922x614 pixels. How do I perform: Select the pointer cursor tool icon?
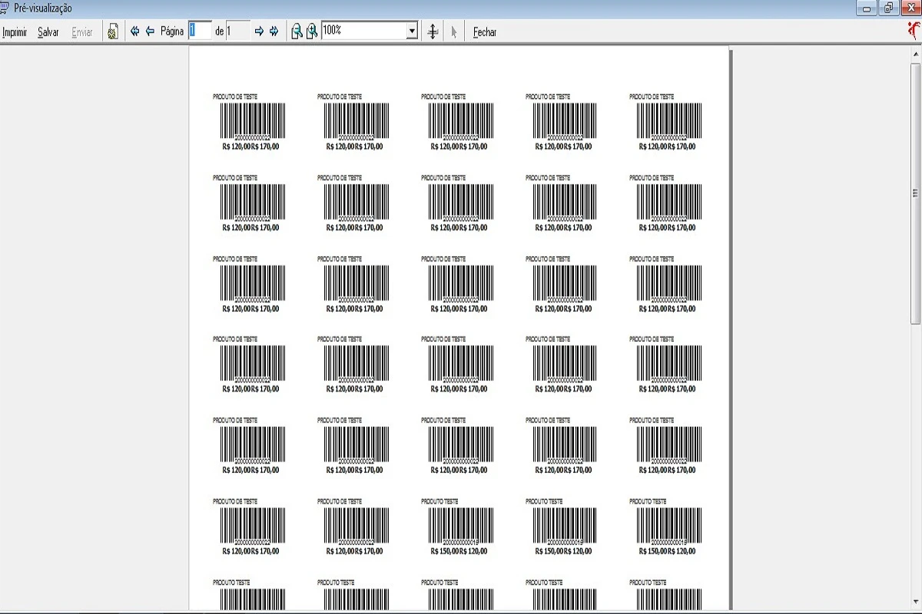click(x=454, y=31)
